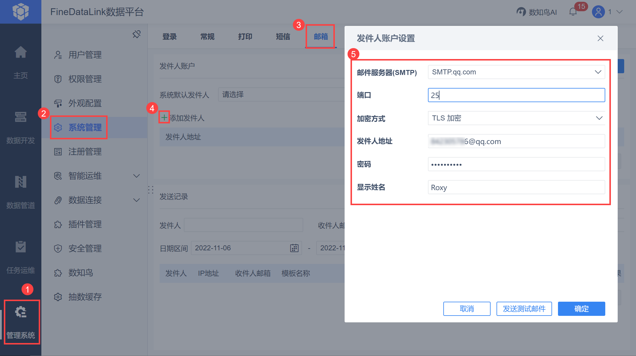Expand the 邮件服务器(SMTP) dropdown
Viewport: 636px width, 356px height.
(598, 72)
